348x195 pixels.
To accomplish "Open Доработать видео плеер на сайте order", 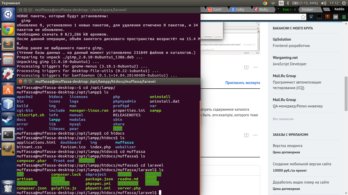I will (301, 182).
